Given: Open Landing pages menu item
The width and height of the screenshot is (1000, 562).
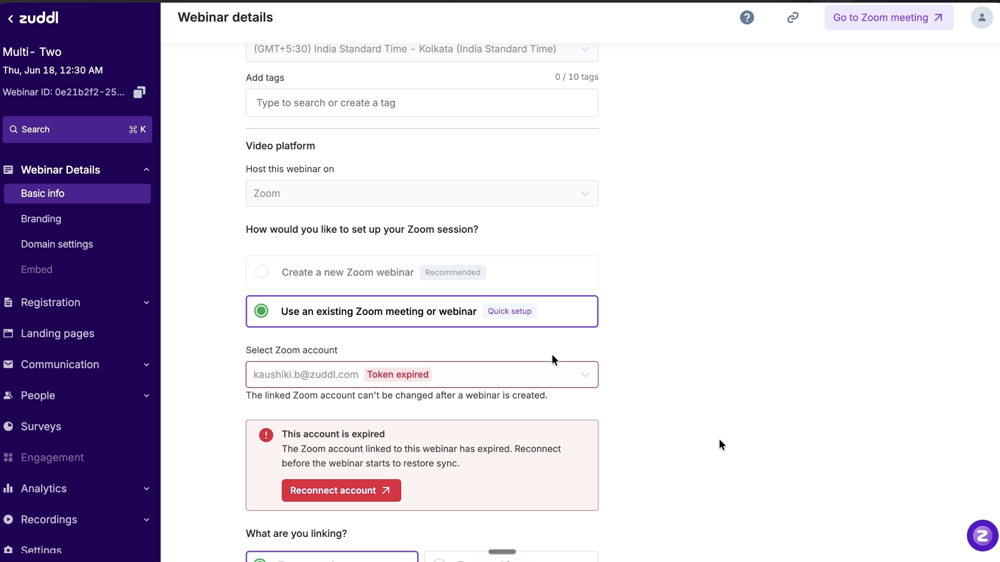Looking at the screenshot, I should [x=57, y=333].
